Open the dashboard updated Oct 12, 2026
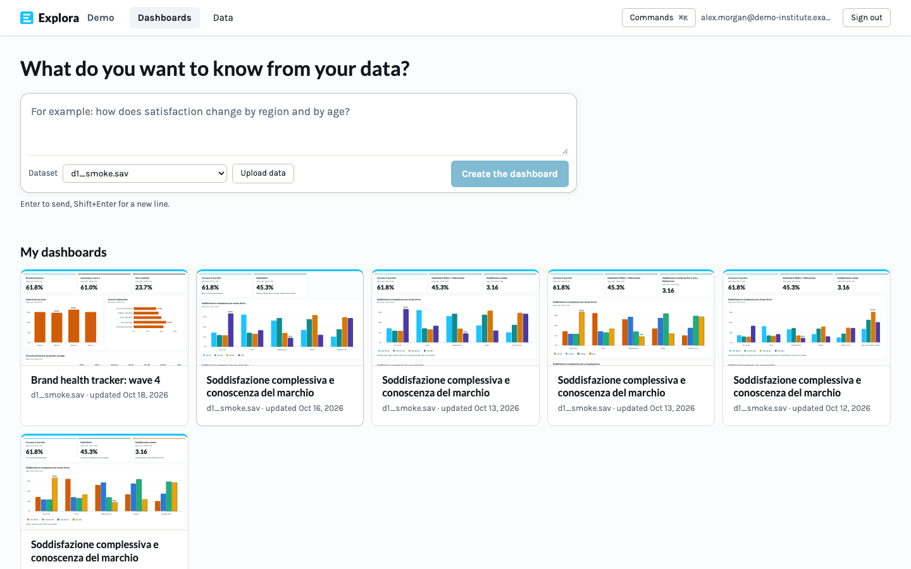The height and width of the screenshot is (569, 911). [x=807, y=348]
